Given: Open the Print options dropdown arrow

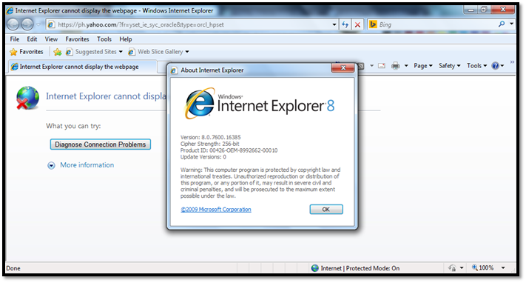Looking at the screenshot, I should pos(406,66).
